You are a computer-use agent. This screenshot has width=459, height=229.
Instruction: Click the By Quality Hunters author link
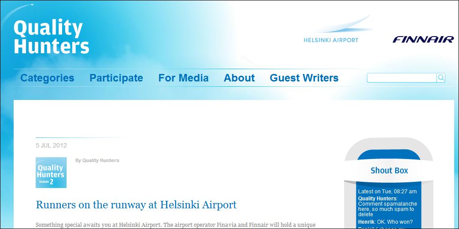(x=97, y=160)
